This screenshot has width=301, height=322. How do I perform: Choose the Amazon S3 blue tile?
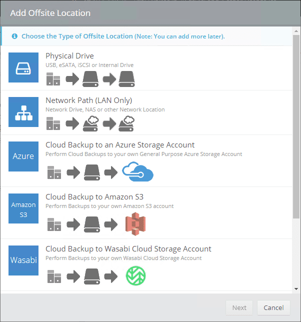pyautogui.click(x=23, y=208)
